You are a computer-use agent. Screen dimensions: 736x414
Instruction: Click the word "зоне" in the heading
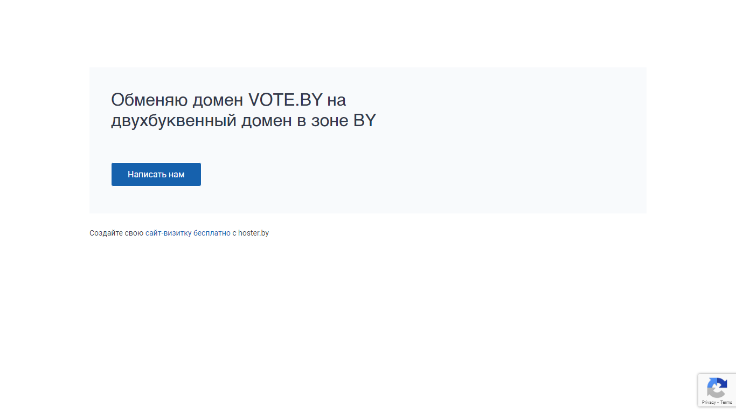pyautogui.click(x=330, y=121)
